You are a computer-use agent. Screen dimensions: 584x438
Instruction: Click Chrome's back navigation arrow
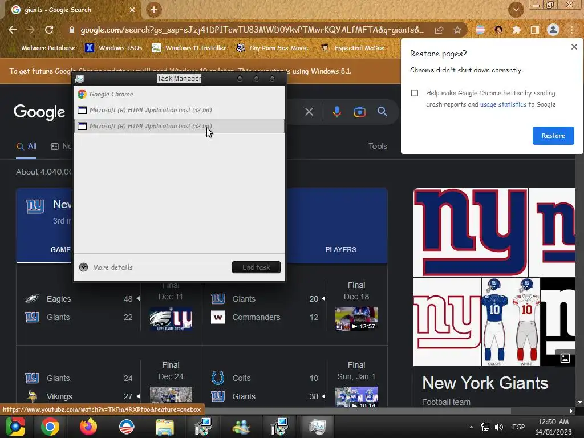click(13, 30)
